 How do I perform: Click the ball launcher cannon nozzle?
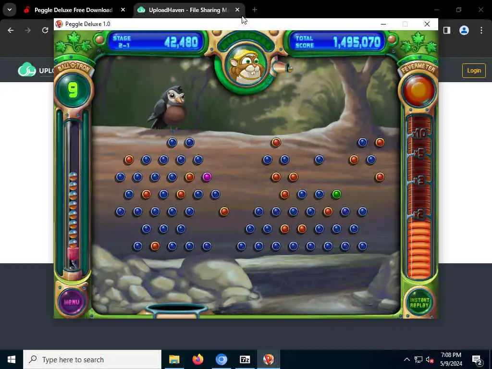point(282,68)
